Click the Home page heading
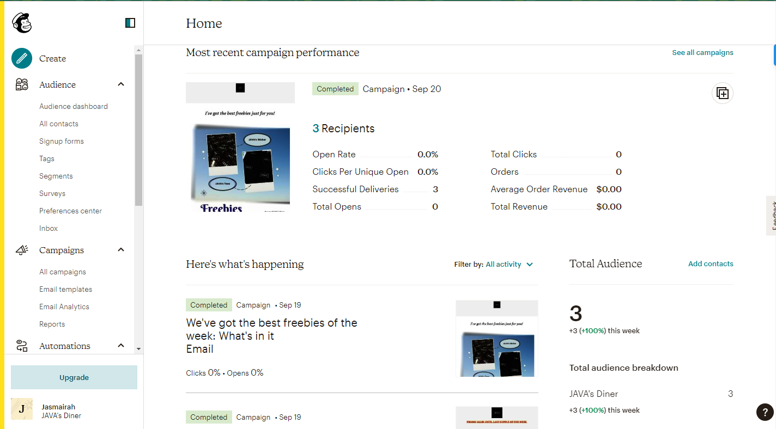 point(204,23)
